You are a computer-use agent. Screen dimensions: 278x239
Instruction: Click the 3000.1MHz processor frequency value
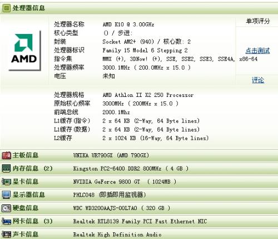click(146, 67)
